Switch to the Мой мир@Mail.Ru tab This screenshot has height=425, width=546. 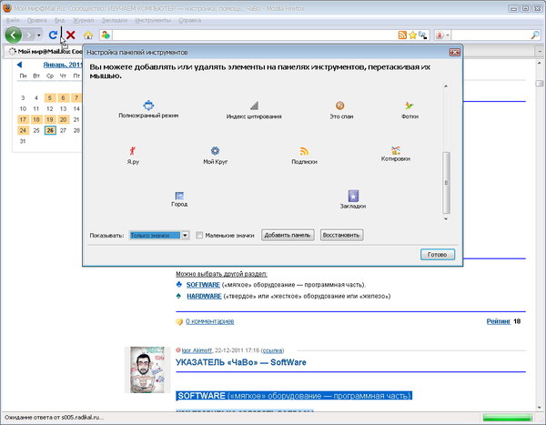click(x=45, y=51)
